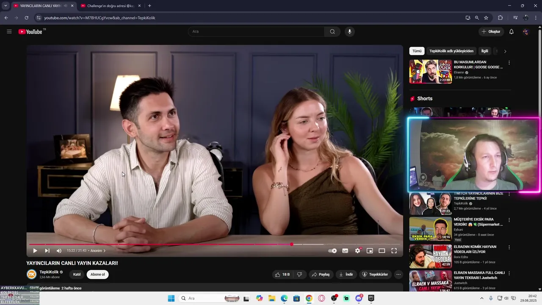Join the channel via Katıl
The width and height of the screenshot is (542, 305).
click(77, 274)
